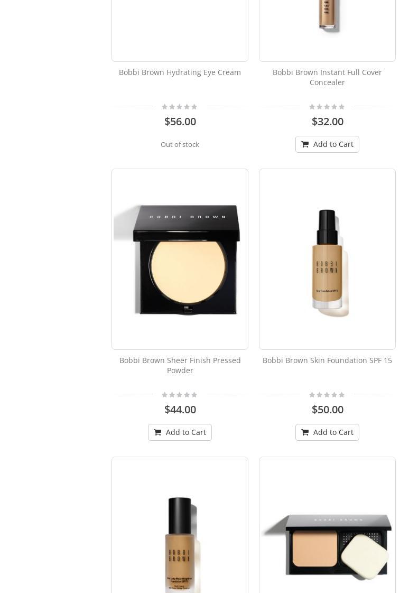Viewport: 409px width, 593px height.
Task: Click star rating under Instant Full Cover Concealer
Action: tap(327, 107)
